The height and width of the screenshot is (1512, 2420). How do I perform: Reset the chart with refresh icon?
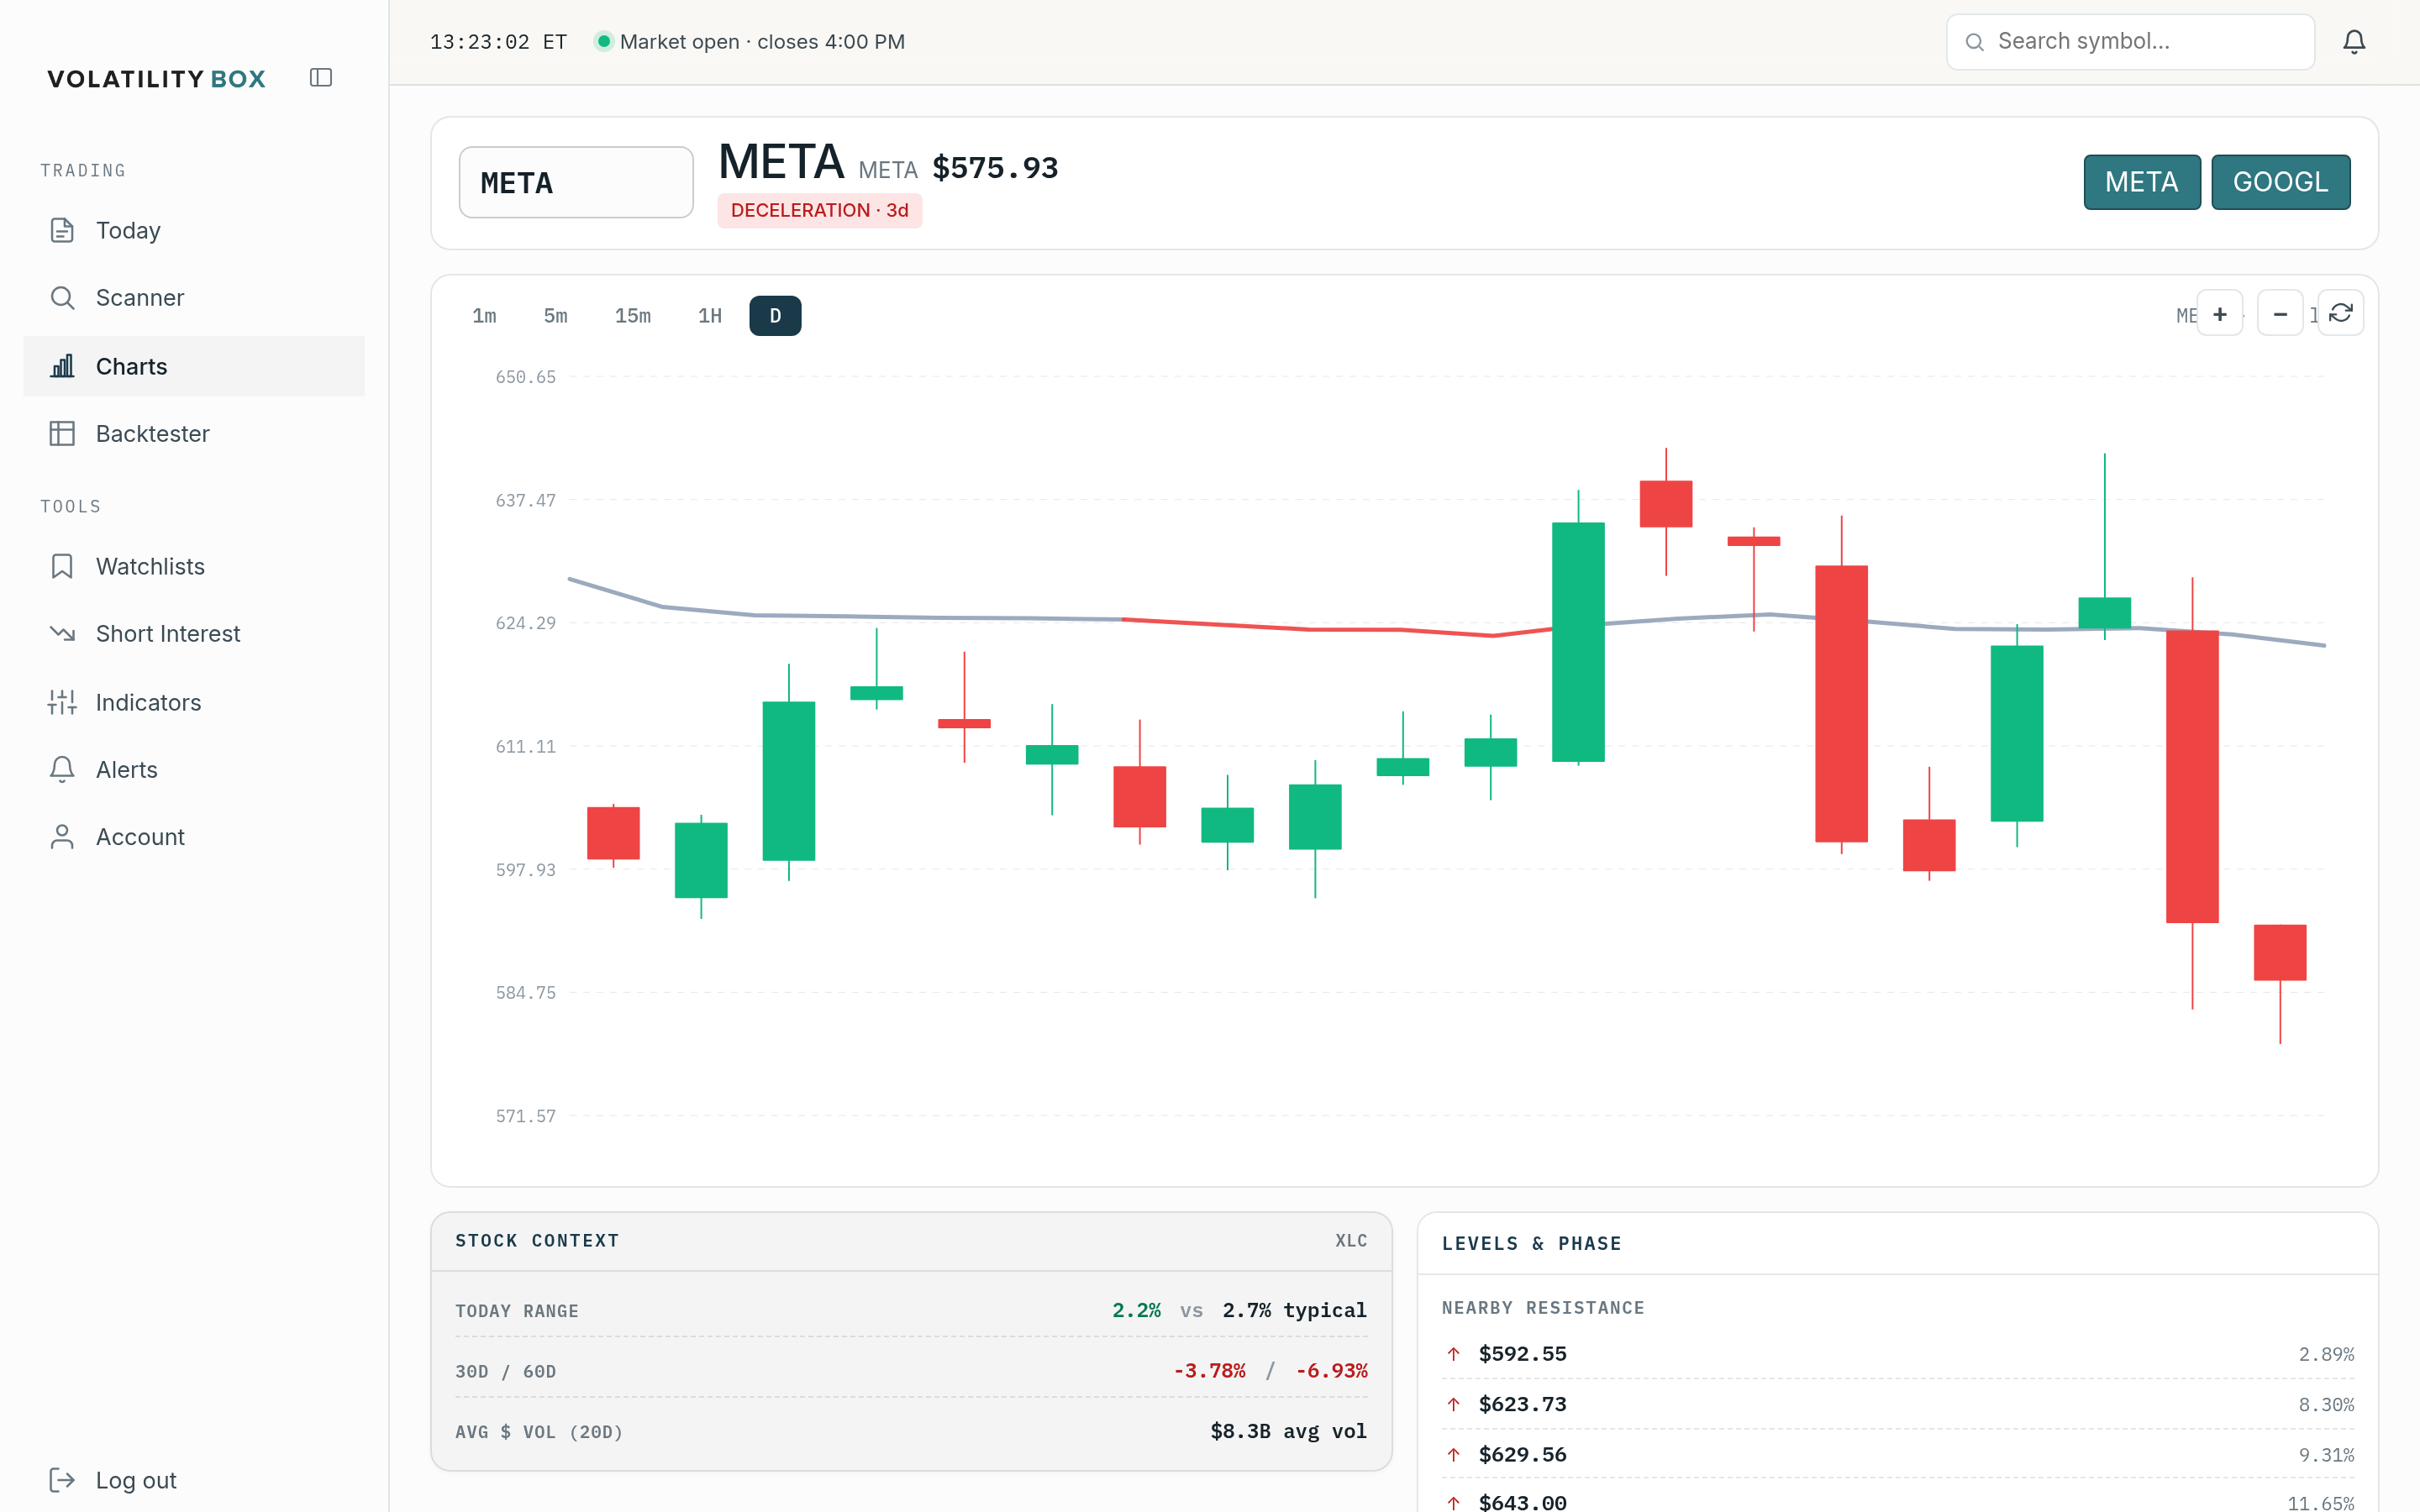coord(2341,314)
